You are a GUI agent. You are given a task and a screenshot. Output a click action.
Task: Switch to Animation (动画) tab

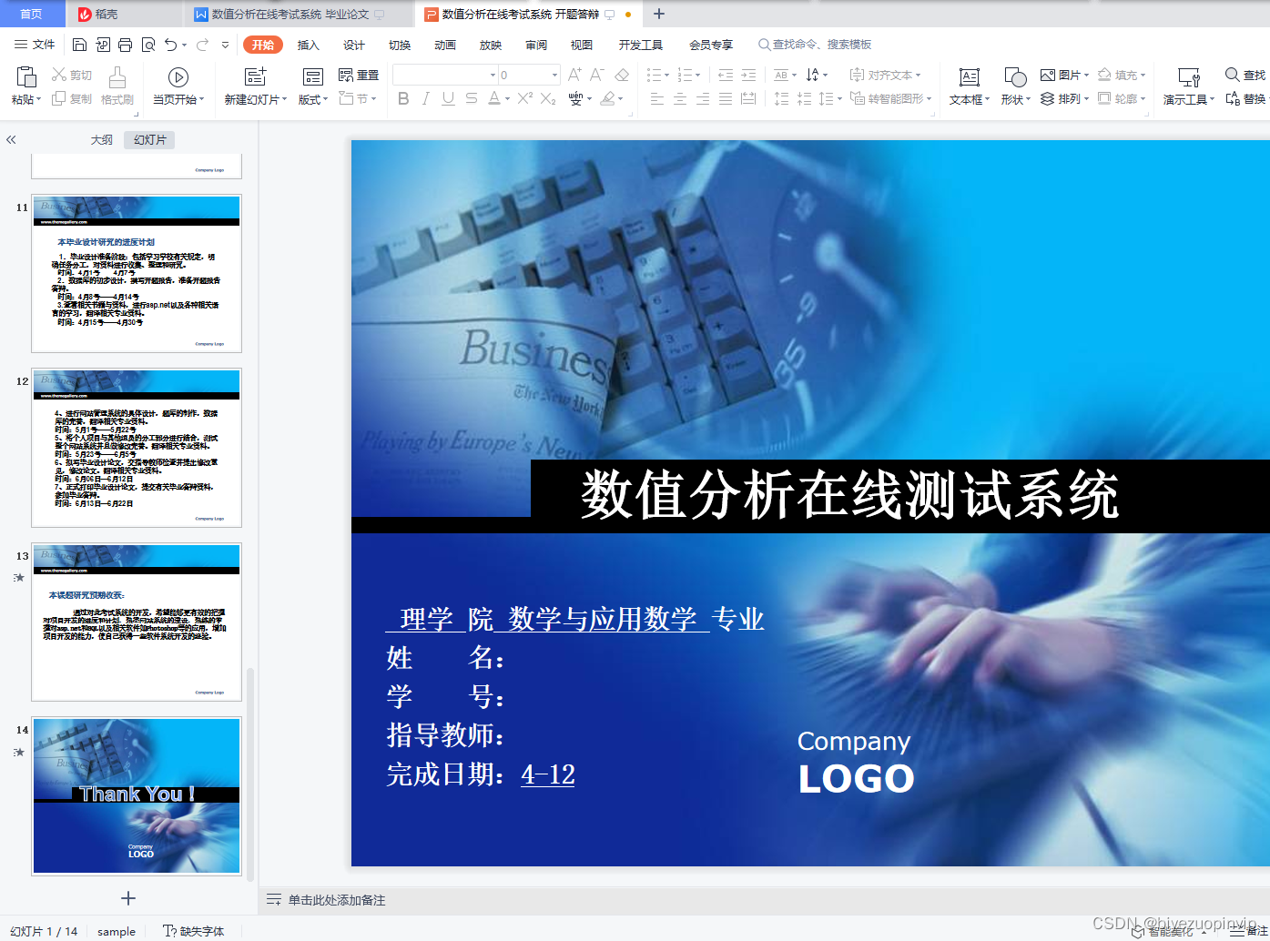445,45
